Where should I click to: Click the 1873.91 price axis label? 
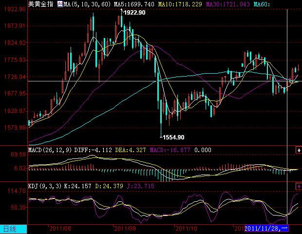pyautogui.click(x=15, y=26)
